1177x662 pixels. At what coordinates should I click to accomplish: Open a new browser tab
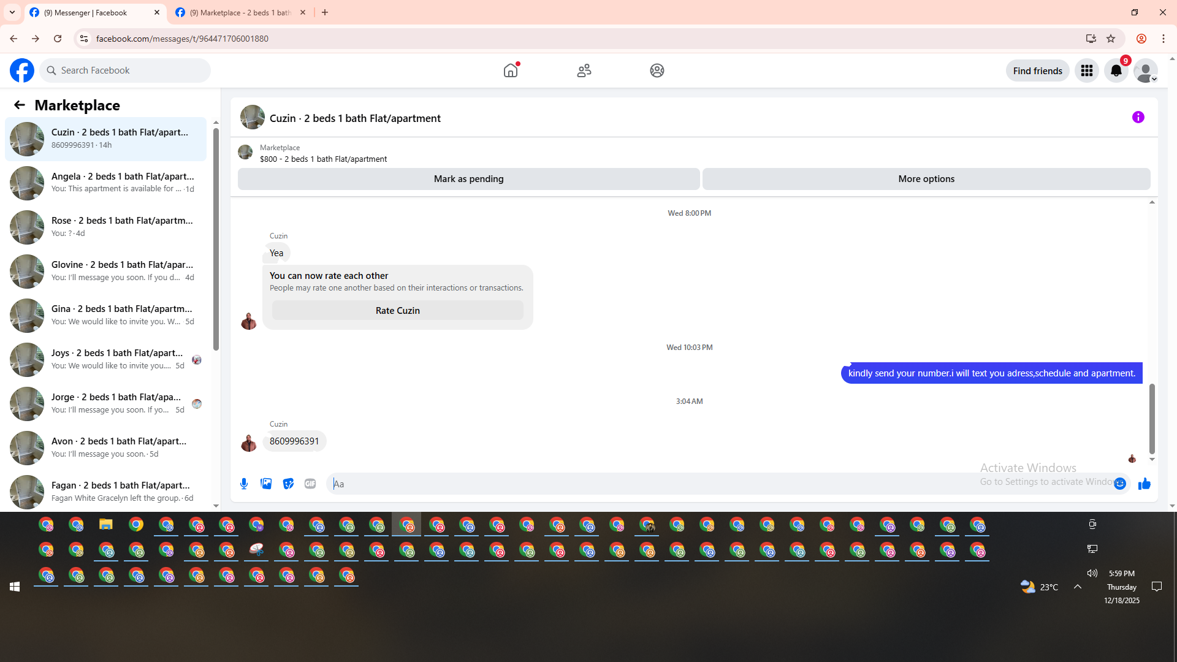pos(325,12)
